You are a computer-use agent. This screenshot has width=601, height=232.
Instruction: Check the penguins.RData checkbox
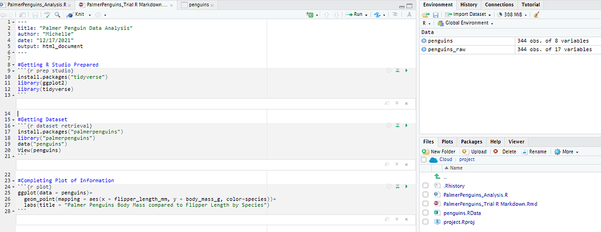[425, 213]
